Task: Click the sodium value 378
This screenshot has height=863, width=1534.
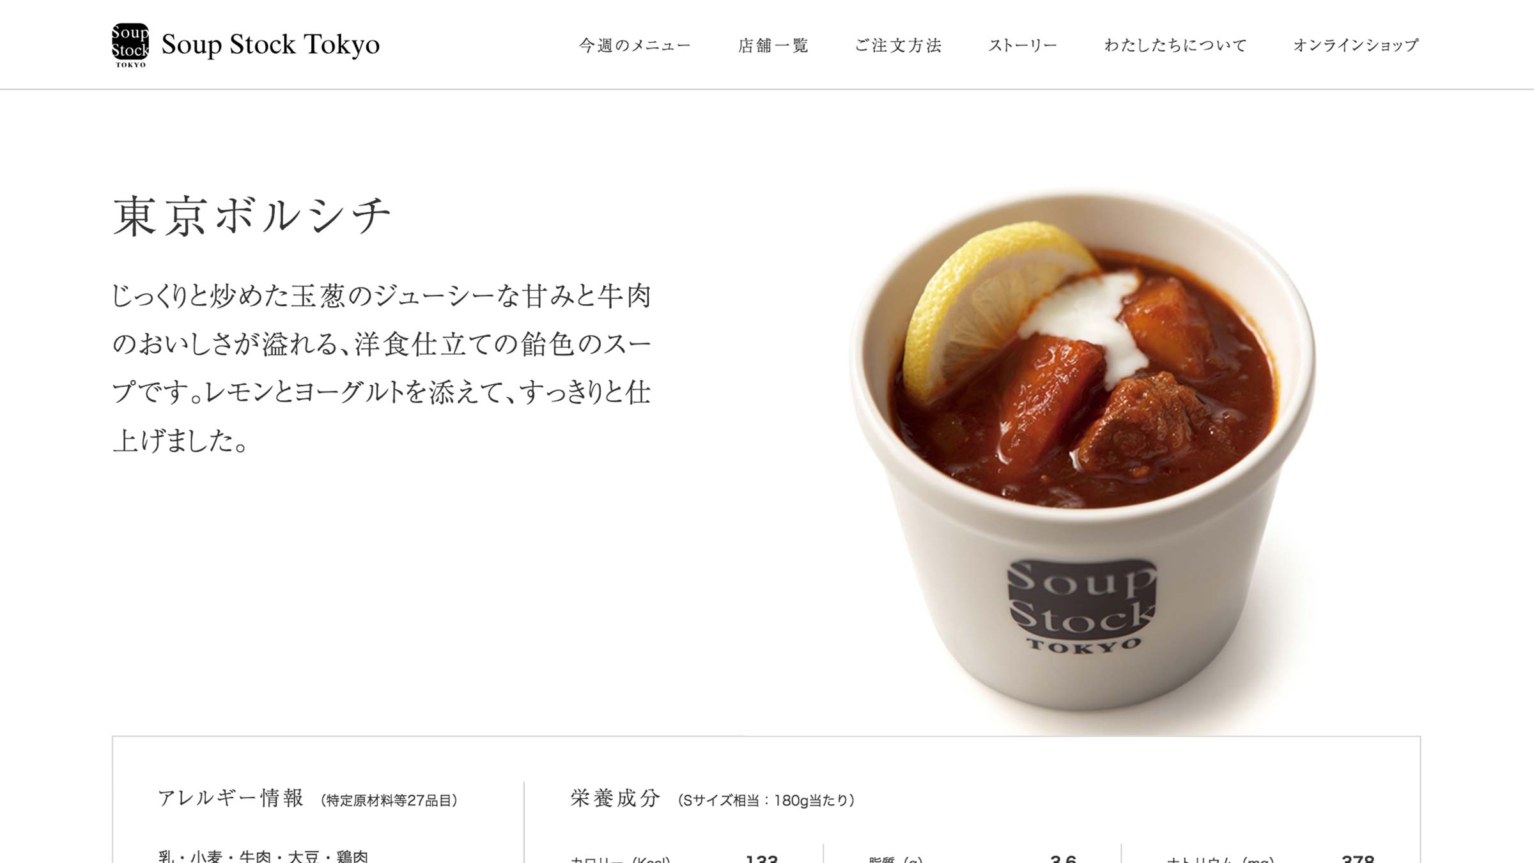Action: click(x=1358, y=857)
